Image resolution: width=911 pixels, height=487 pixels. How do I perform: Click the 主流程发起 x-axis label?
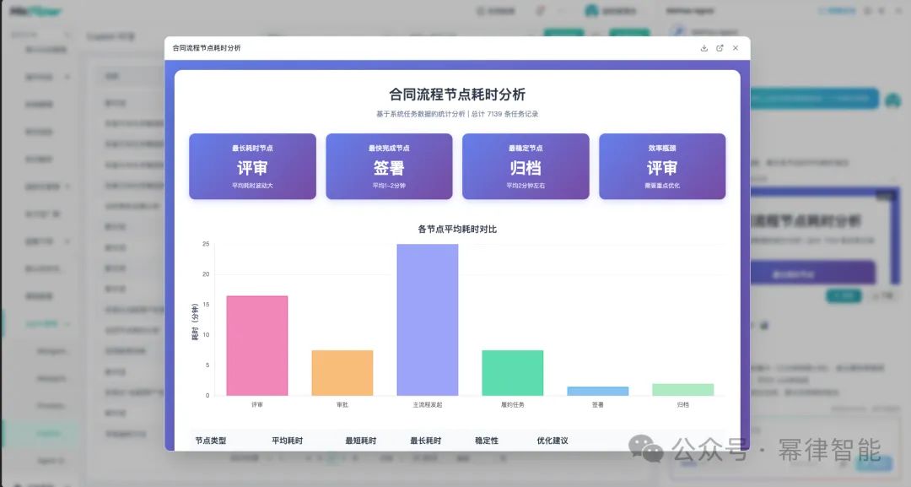428,404
